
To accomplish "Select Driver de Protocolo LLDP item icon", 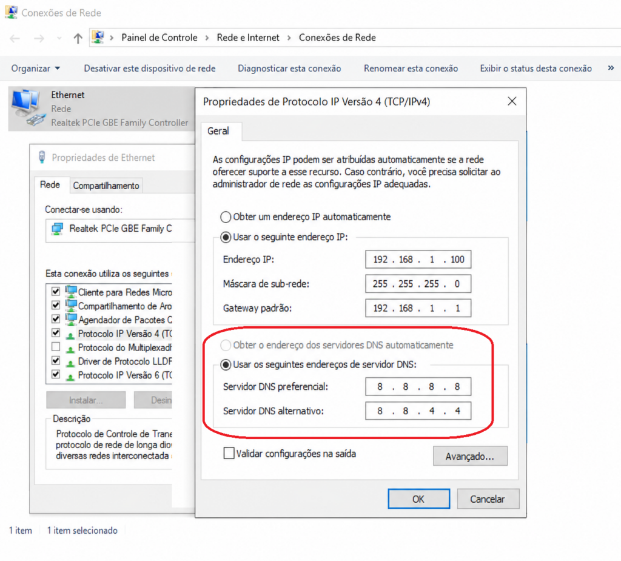I will [70, 363].
